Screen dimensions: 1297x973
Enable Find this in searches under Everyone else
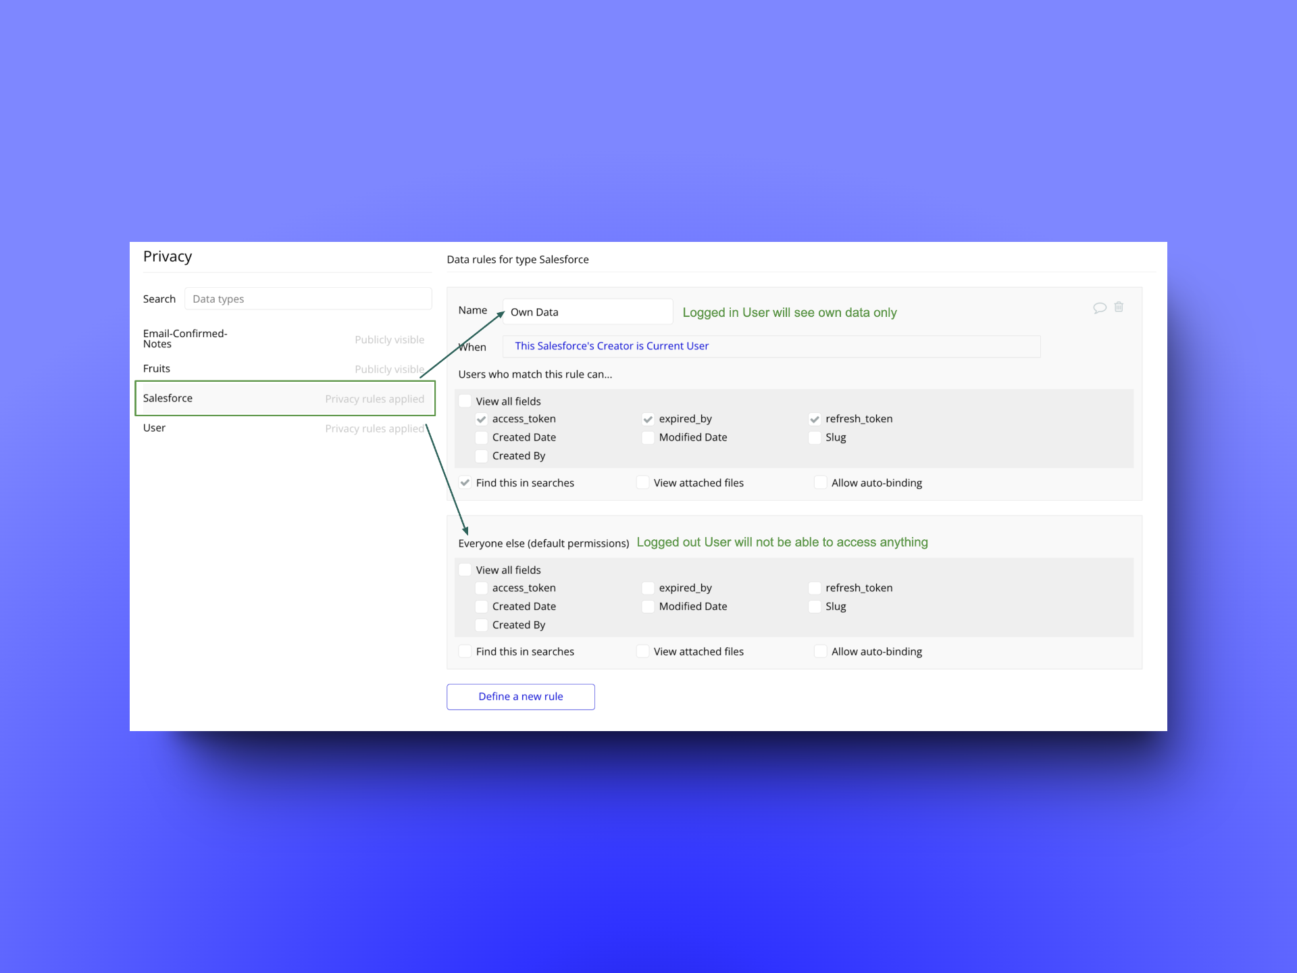click(465, 651)
